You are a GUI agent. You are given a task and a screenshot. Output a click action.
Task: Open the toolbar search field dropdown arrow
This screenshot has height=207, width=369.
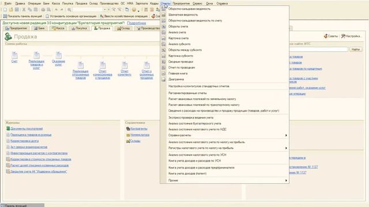point(105,10)
